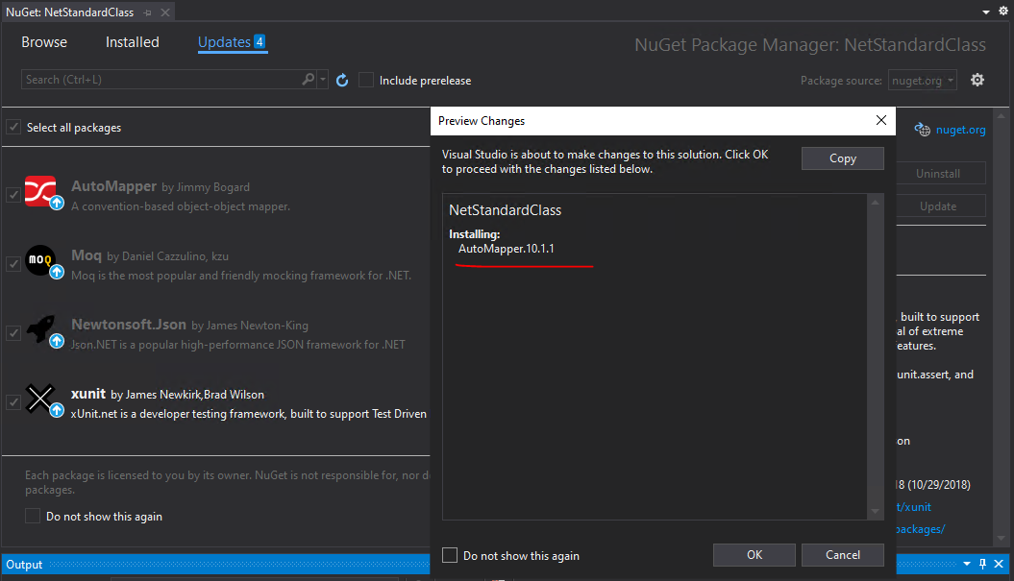Select the NetStandardClass project heading in dialog
The width and height of the screenshot is (1014, 581).
coord(505,210)
